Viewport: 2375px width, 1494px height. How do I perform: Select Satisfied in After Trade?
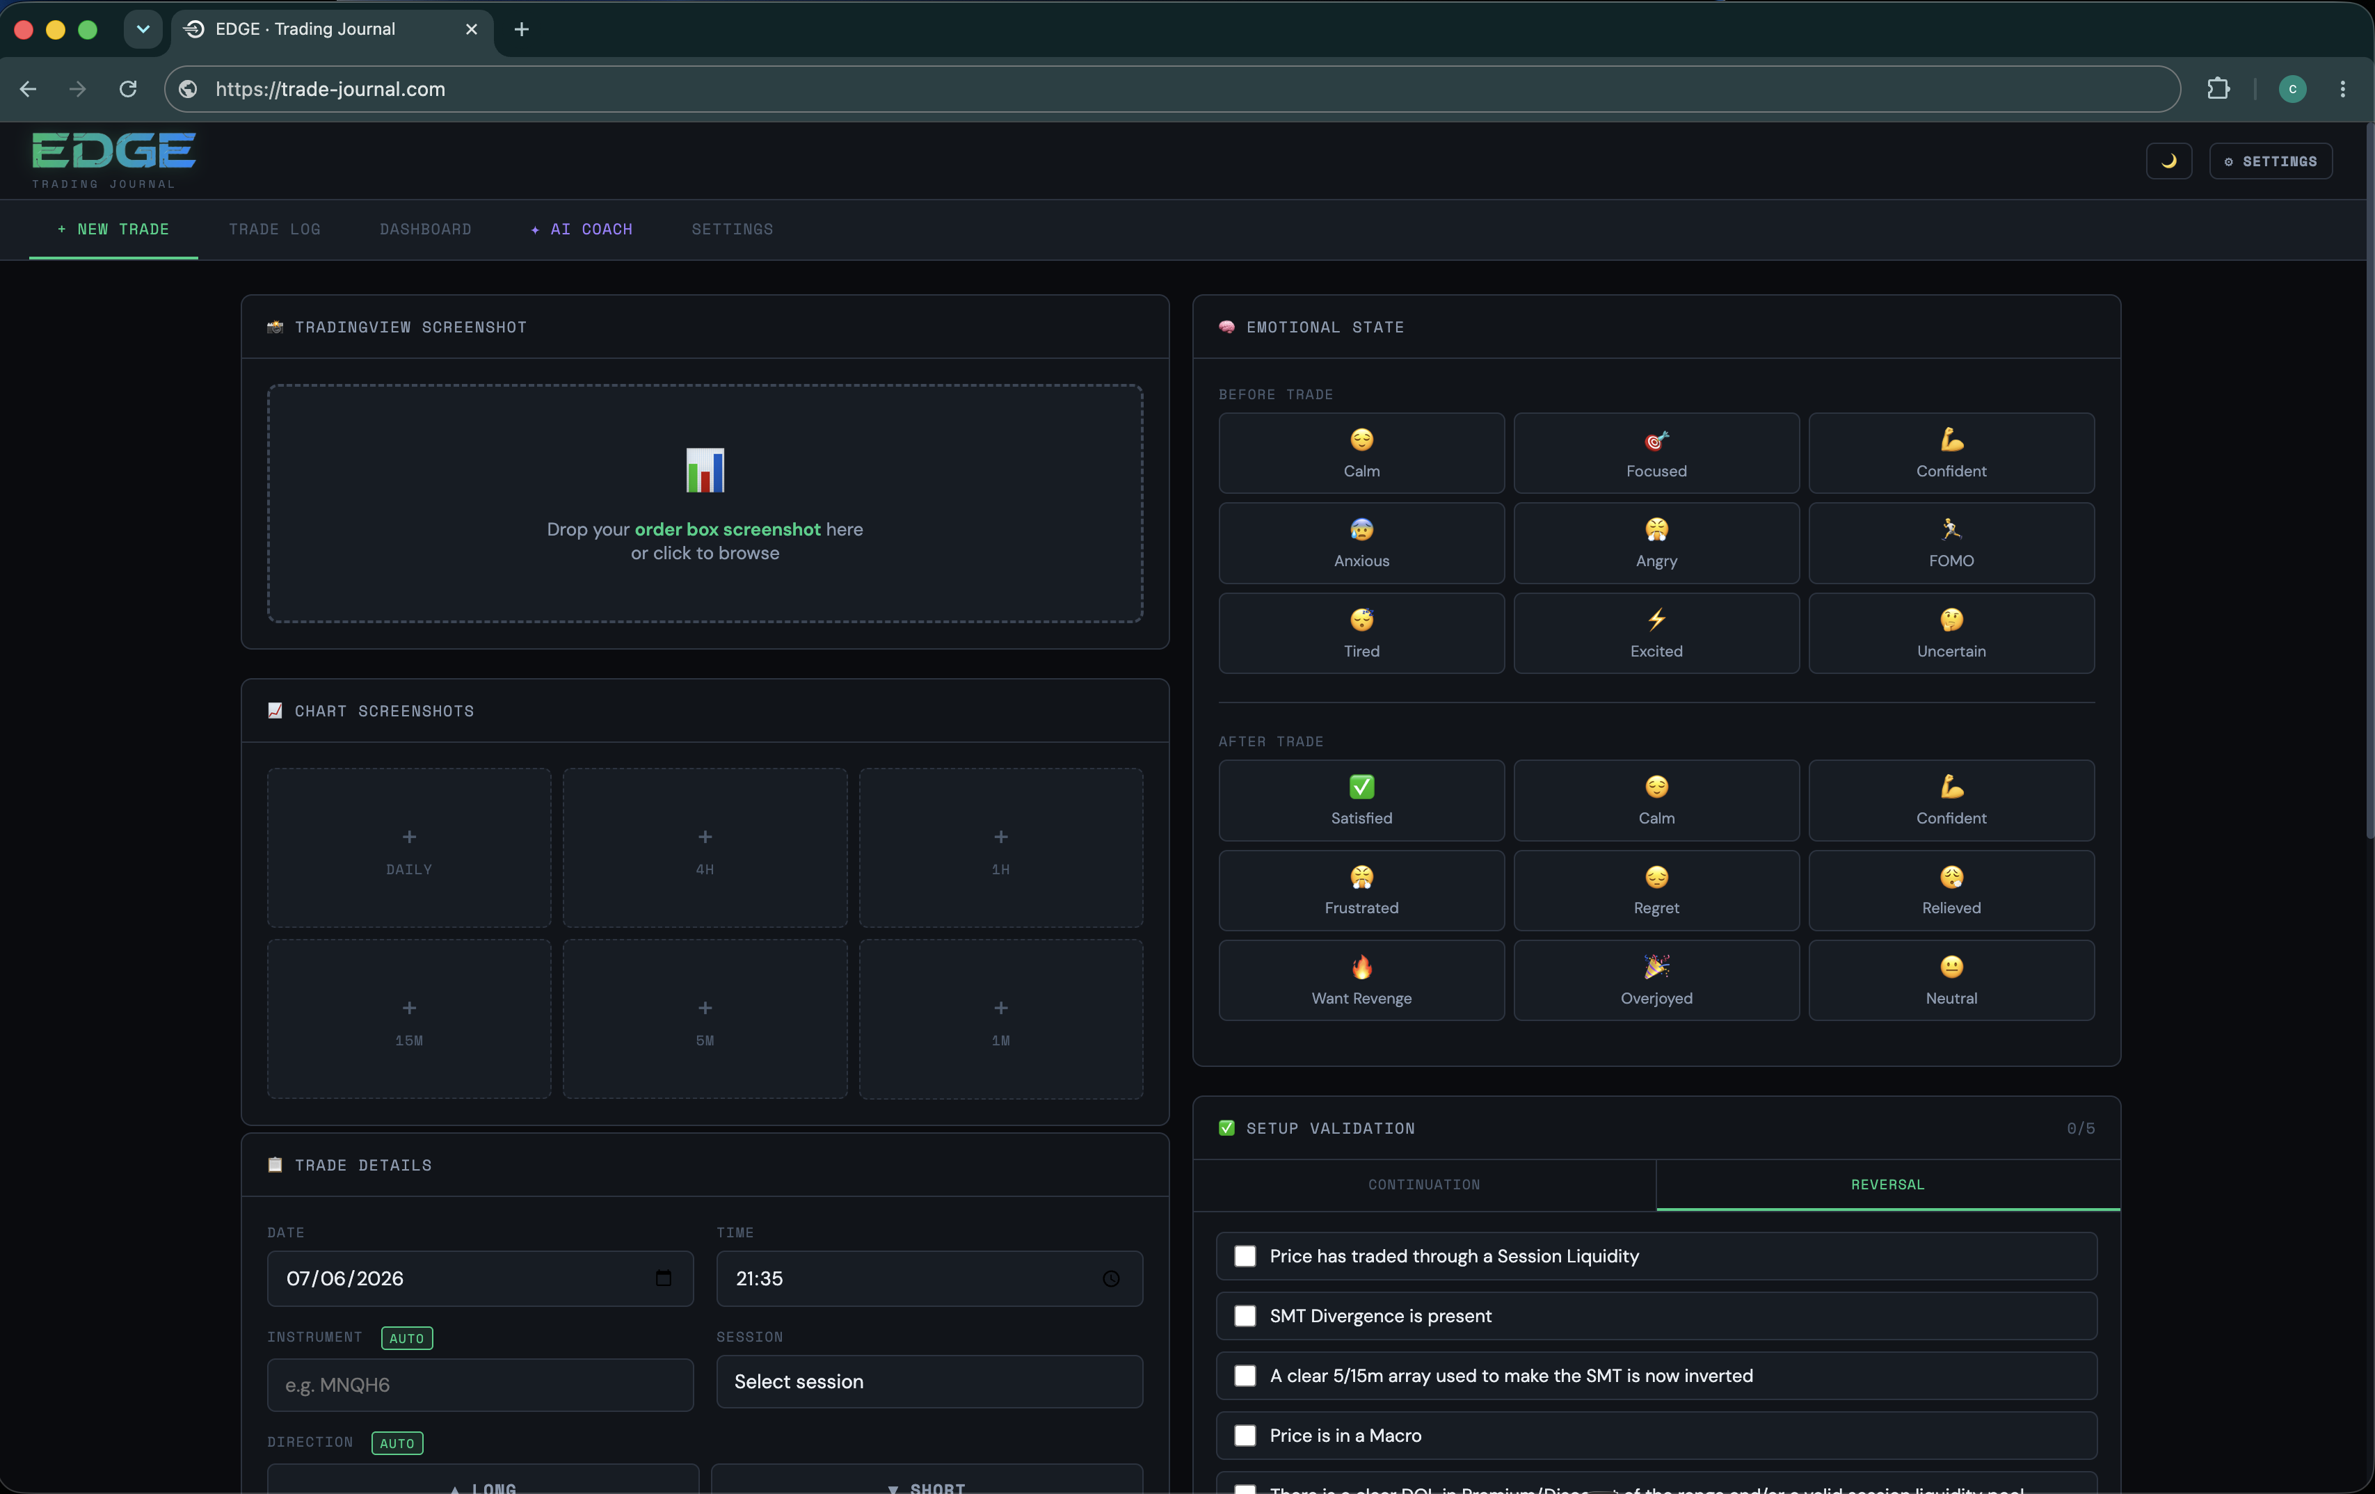coord(1361,800)
